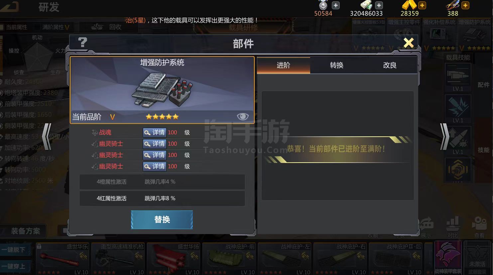Image resolution: width=493 pixels, height=275 pixels.
Task: Close the 部件 dialog
Action: point(409,43)
